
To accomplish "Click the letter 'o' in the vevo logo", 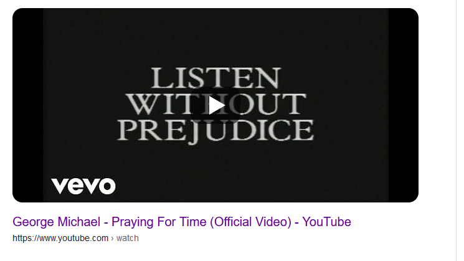I will [107, 186].
